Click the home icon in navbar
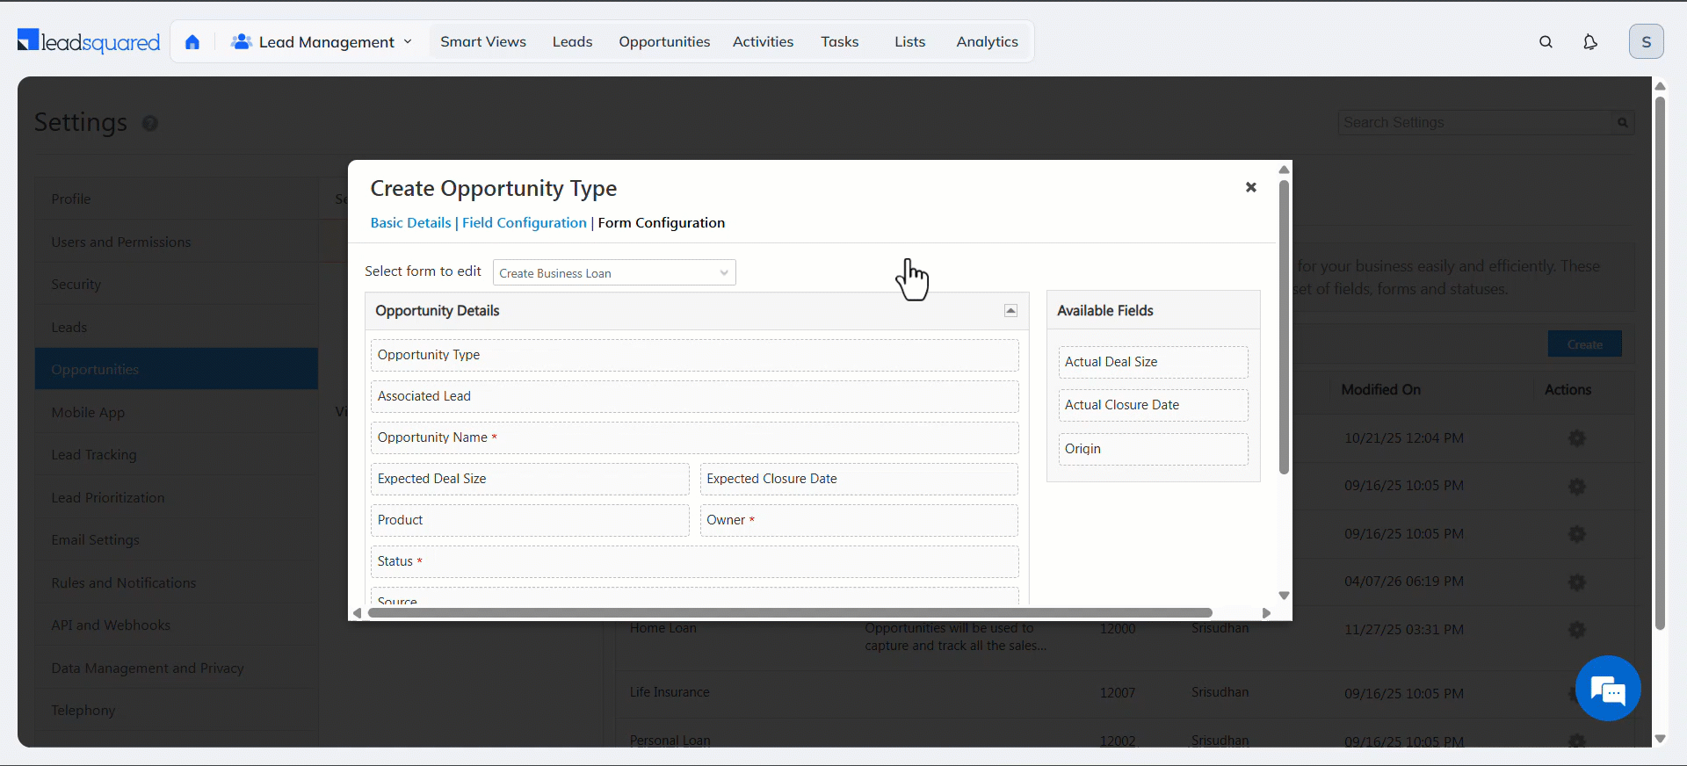1687x766 pixels. point(192,42)
